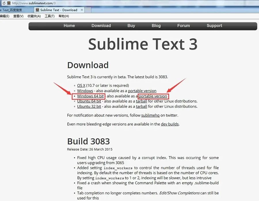
Task: Visit the Forum navigation link
Action: coord(184,26)
